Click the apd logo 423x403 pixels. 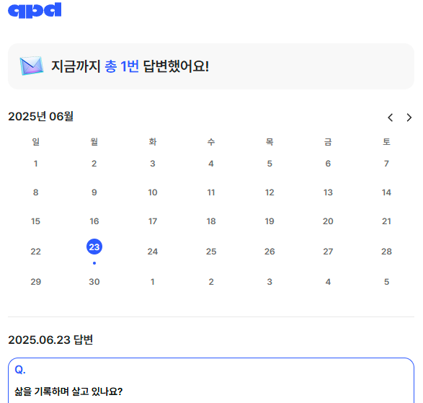coord(35,10)
